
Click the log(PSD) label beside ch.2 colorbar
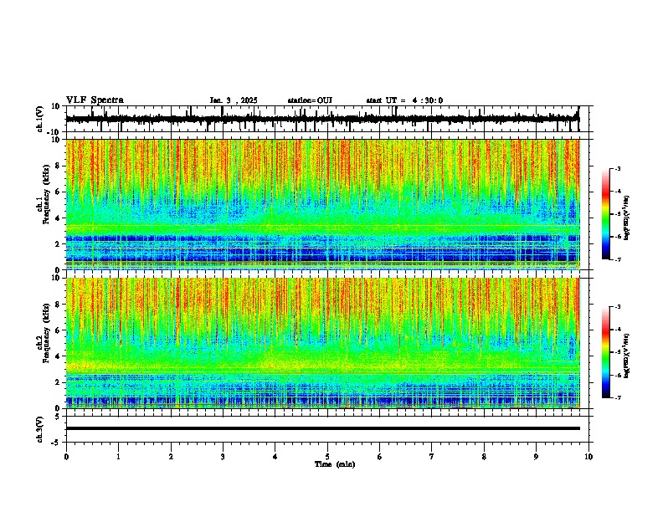click(x=626, y=356)
